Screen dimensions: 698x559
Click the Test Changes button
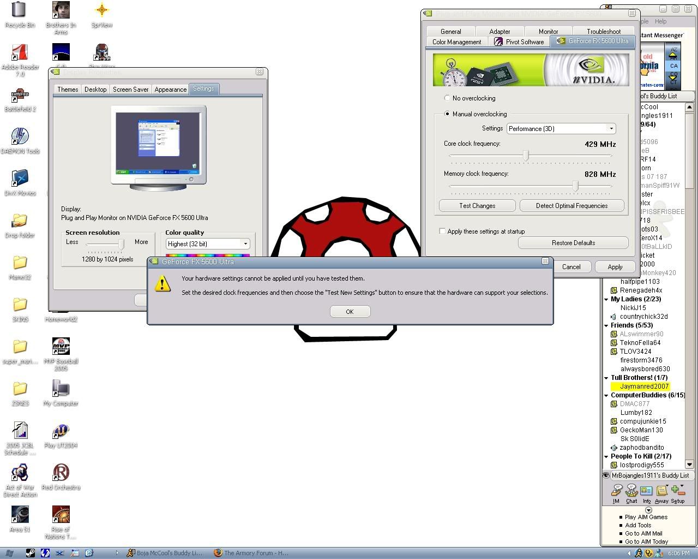point(477,206)
